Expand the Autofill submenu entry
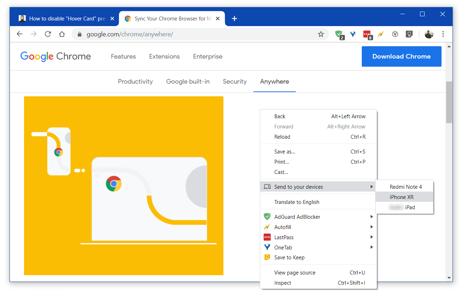Image resolution: width=462 pixels, height=296 pixels. (318, 227)
